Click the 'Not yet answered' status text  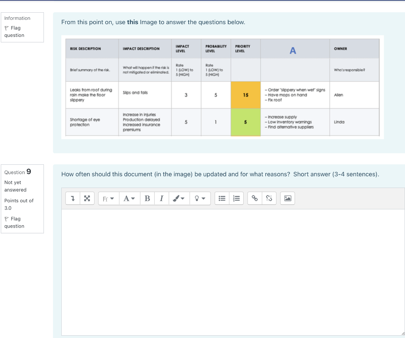click(15, 186)
